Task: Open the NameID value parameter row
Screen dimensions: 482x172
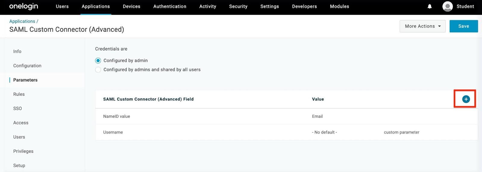Action: [x=286, y=116]
